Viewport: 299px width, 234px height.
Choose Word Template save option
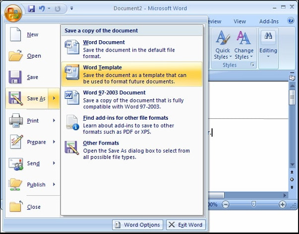click(131, 74)
